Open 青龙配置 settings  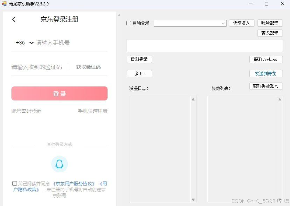[270, 33]
